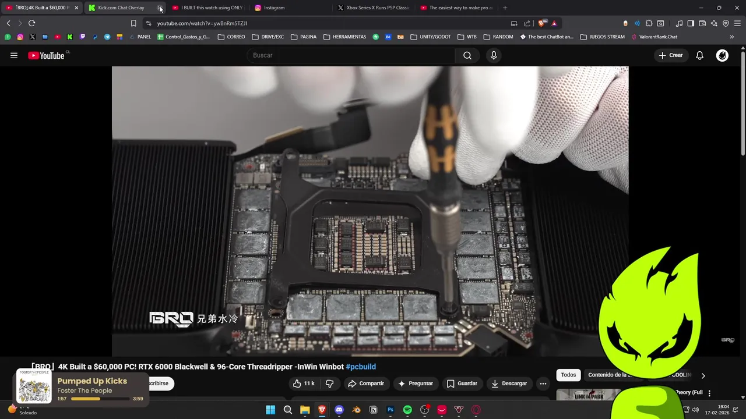746x419 pixels.
Task: Open Linkin Park recommended video thumbnail
Action: click(x=589, y=395)
